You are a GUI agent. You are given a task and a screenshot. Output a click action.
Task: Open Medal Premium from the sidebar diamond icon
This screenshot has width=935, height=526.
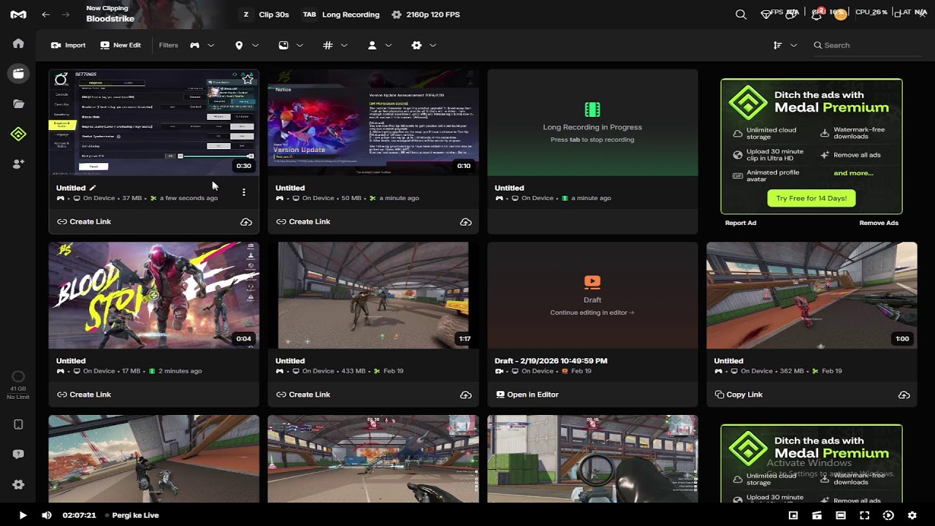[x=18, y=134]
